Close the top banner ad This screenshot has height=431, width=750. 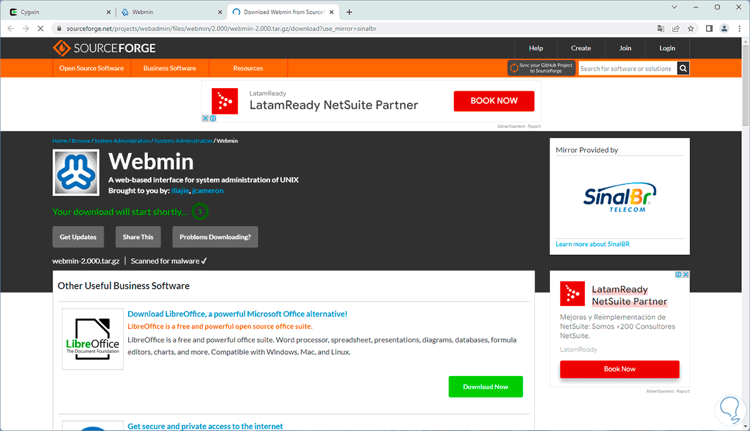click(x=205, y=118)
